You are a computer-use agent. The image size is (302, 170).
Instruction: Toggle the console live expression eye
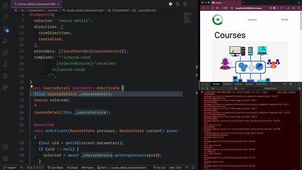(x=236, y=88)
